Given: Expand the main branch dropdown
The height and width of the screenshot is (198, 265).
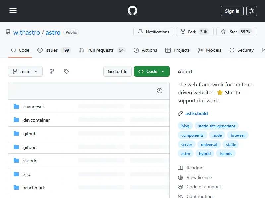Looking at the screenshot, I should [25, 71].
